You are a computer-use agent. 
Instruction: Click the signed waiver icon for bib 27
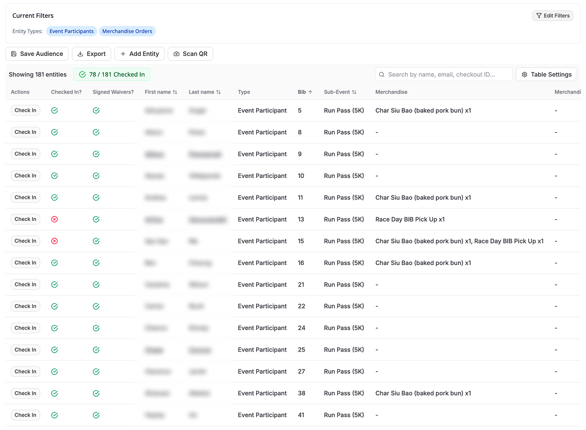[96, 371]
